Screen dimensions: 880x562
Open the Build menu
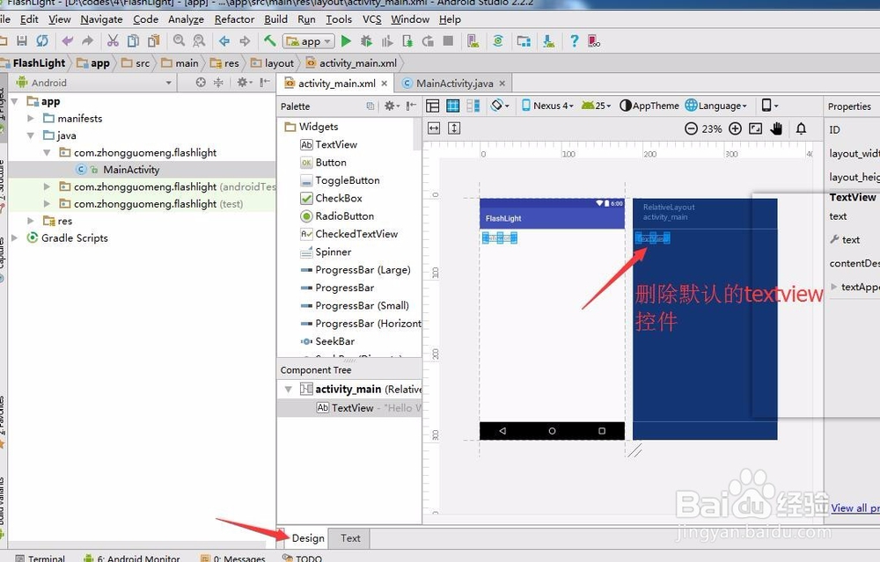[x=275, y=18]
